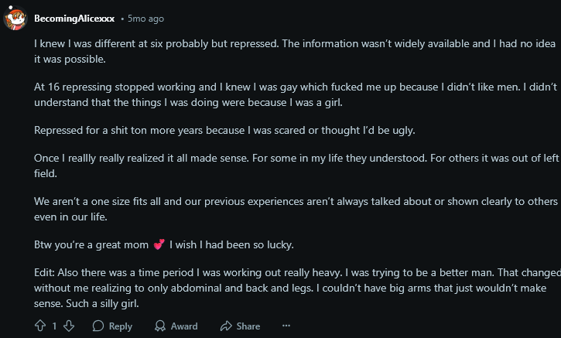This screenshot has width=561, height=338.
Task: Click the text "We aren't a one size"
Action: click(294, 208)
